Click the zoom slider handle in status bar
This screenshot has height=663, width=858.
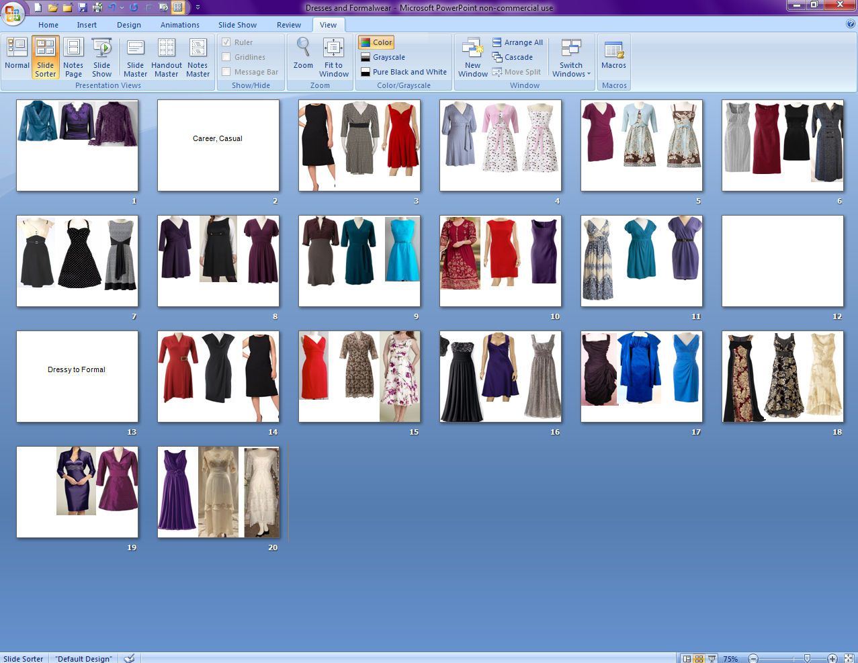click(807, 658)
